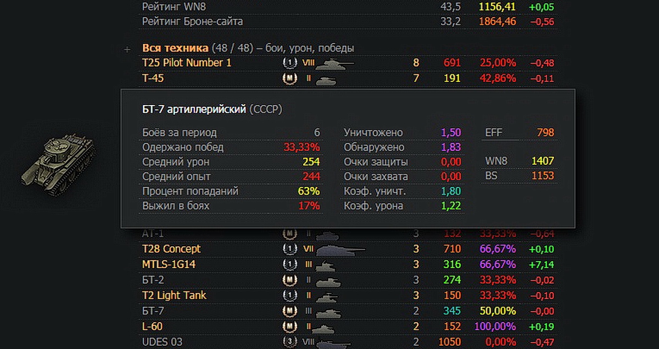Open the T2 Light Tank link
Screen dimensions: 659x349
pyautogui.click(x=174, y=295)
